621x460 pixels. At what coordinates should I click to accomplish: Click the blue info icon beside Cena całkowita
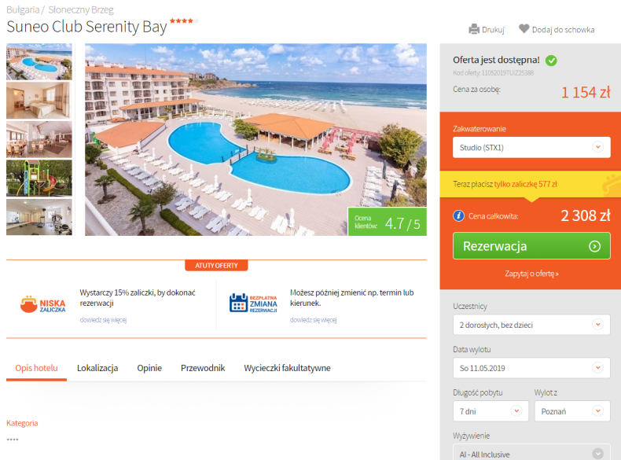point(458,216)
